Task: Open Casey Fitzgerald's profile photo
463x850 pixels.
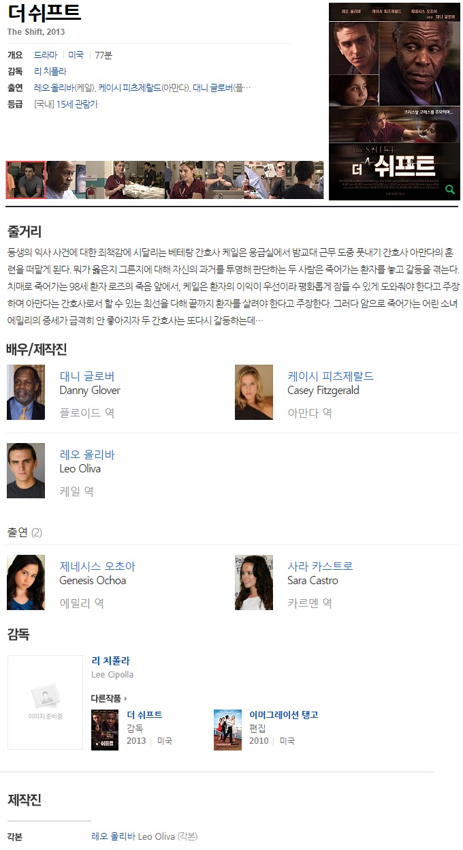Action: pyautogui.click(x=254, y=392)
